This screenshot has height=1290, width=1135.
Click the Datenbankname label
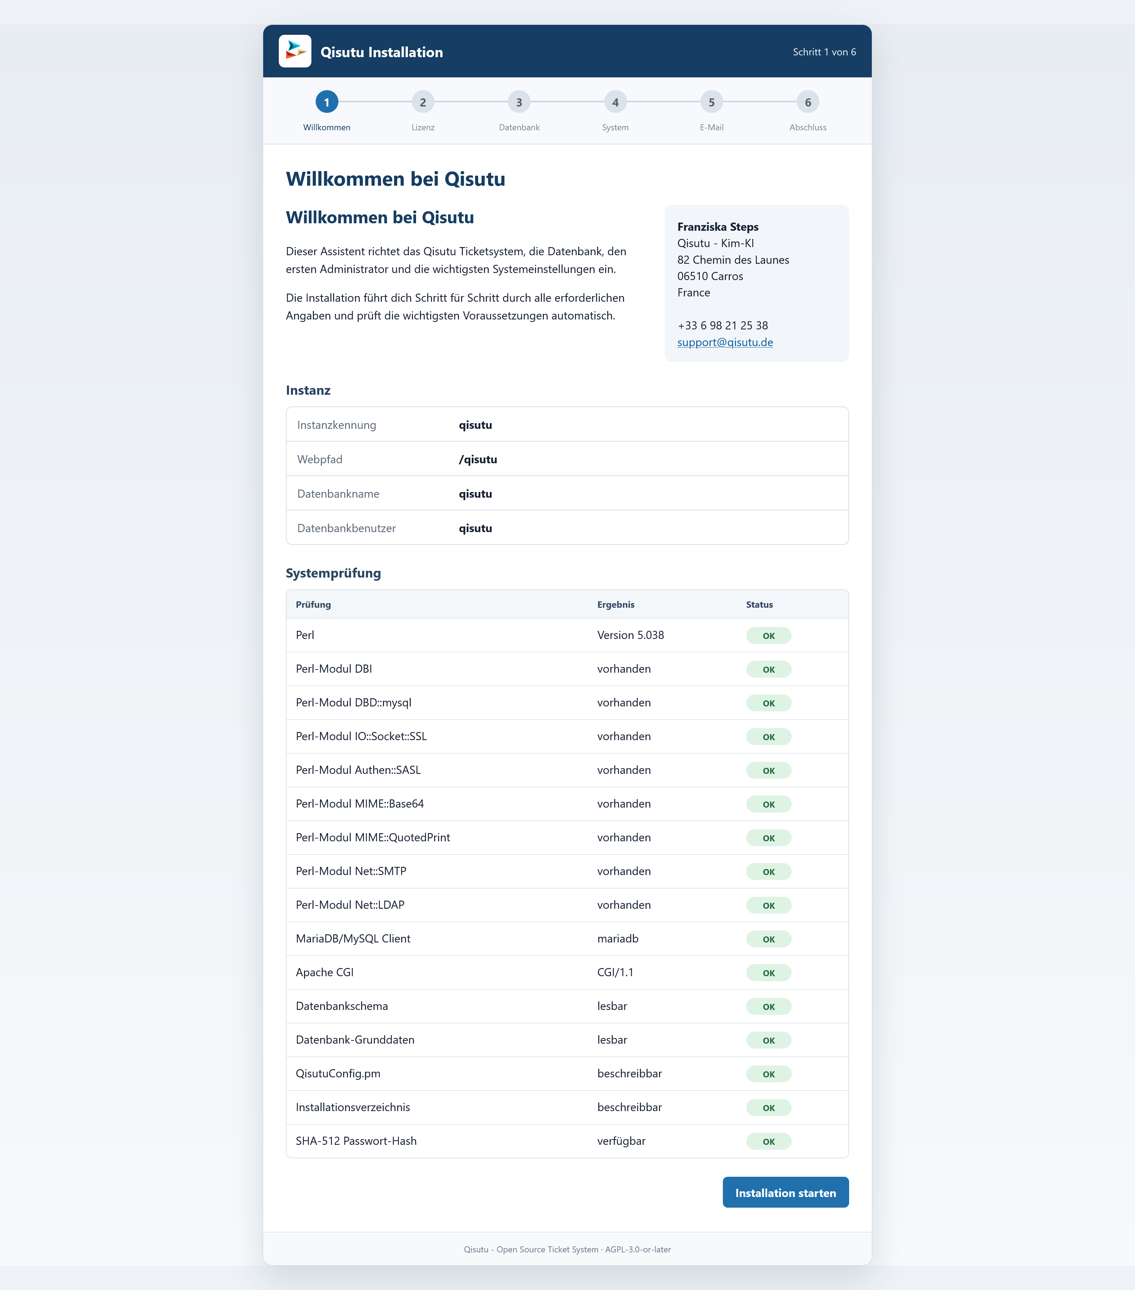(338, 493)
